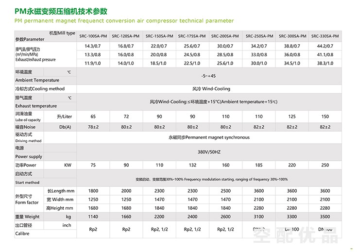357x252 pixels.
Task: Click the exhaust value '16.8/0.7'
Action: [126, 46]
